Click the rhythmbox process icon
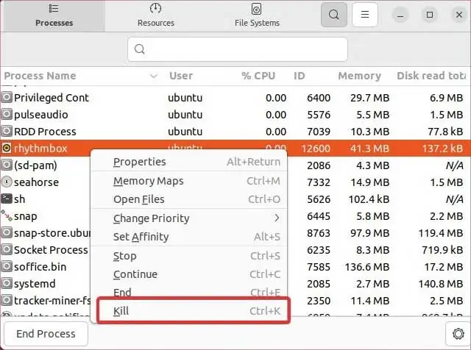The height and width of the screenshot is (350, 471). pos(7,149)
